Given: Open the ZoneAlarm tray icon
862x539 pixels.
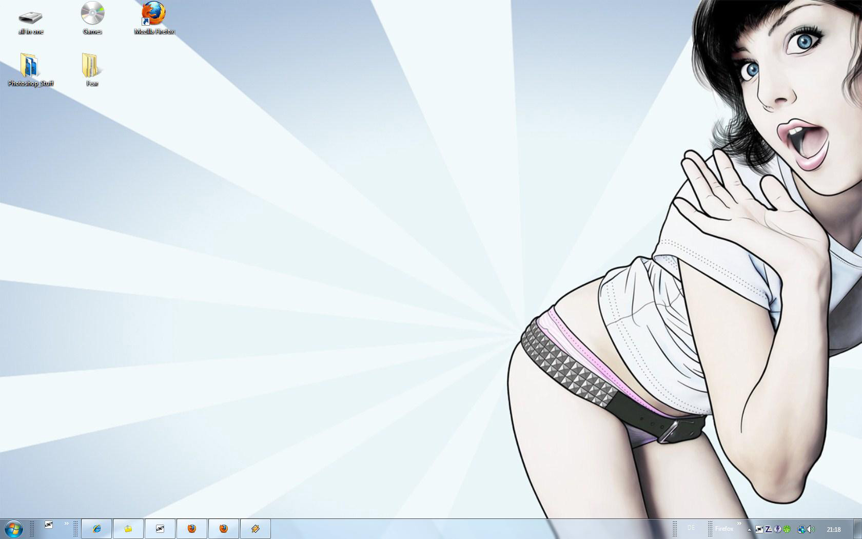Looking at the screenshot, I should [x=769, y=529].
